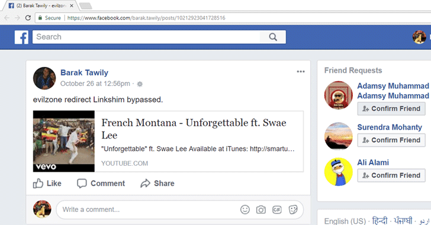
Task: Click the search magnifier button
Action: point(273,37)
